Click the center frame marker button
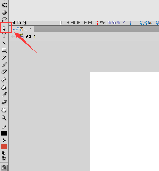The image size is (159, 171). [97, 23]
